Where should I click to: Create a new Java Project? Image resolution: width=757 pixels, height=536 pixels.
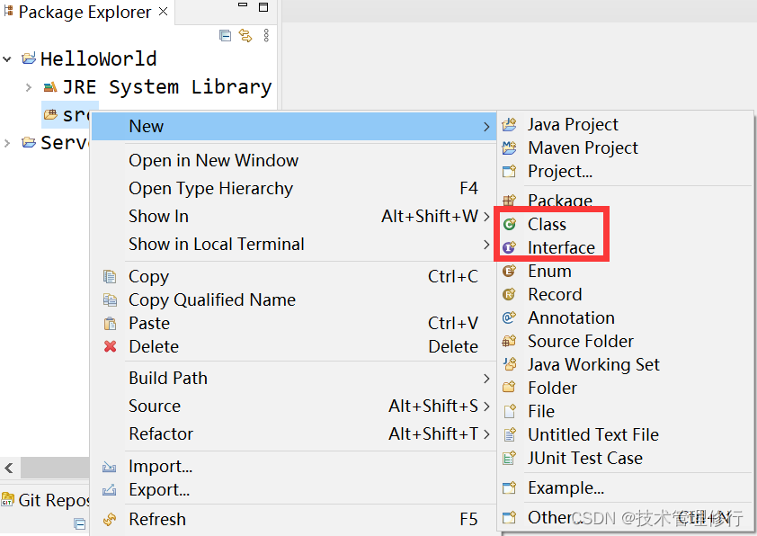click(625, 125)
